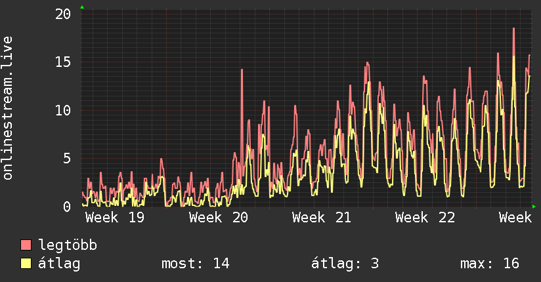
Task: Click the y-axis value 0
Action: point(67,207)
